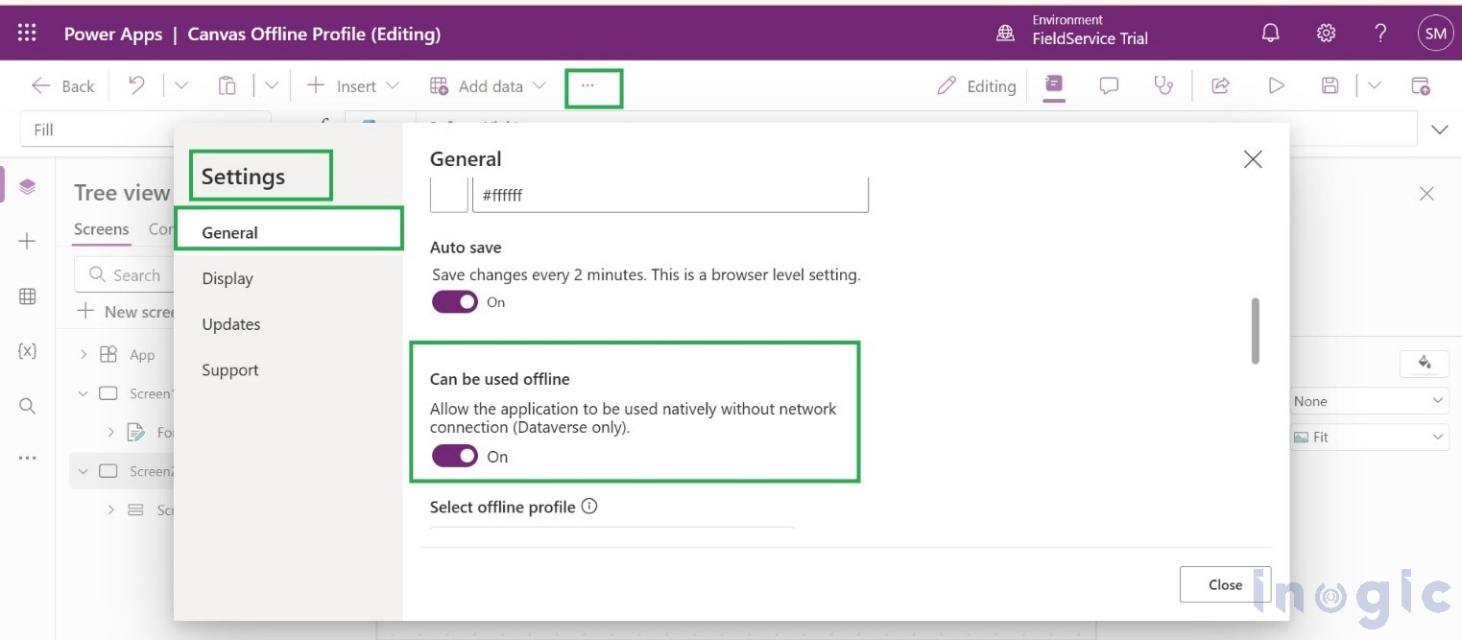This screenshot has width=1462, height=640.
Task: Click the Save icon in the toolbar
Action: coord(1330,85)
